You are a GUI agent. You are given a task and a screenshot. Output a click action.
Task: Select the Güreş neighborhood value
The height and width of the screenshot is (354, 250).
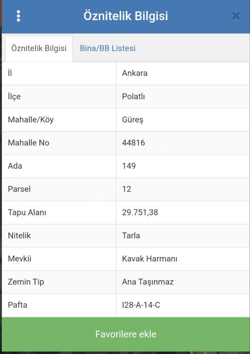click(133, 120)
